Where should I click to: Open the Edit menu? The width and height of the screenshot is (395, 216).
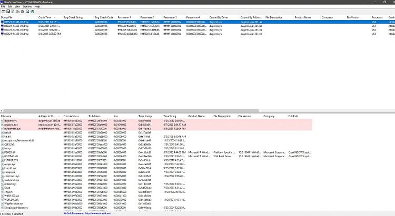[9, 6]
